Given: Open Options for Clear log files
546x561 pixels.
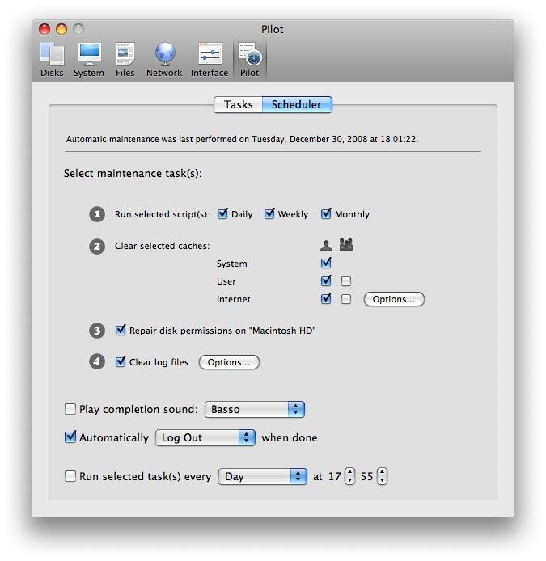Looking at the screenshot, I should click(x=229, y=362).
